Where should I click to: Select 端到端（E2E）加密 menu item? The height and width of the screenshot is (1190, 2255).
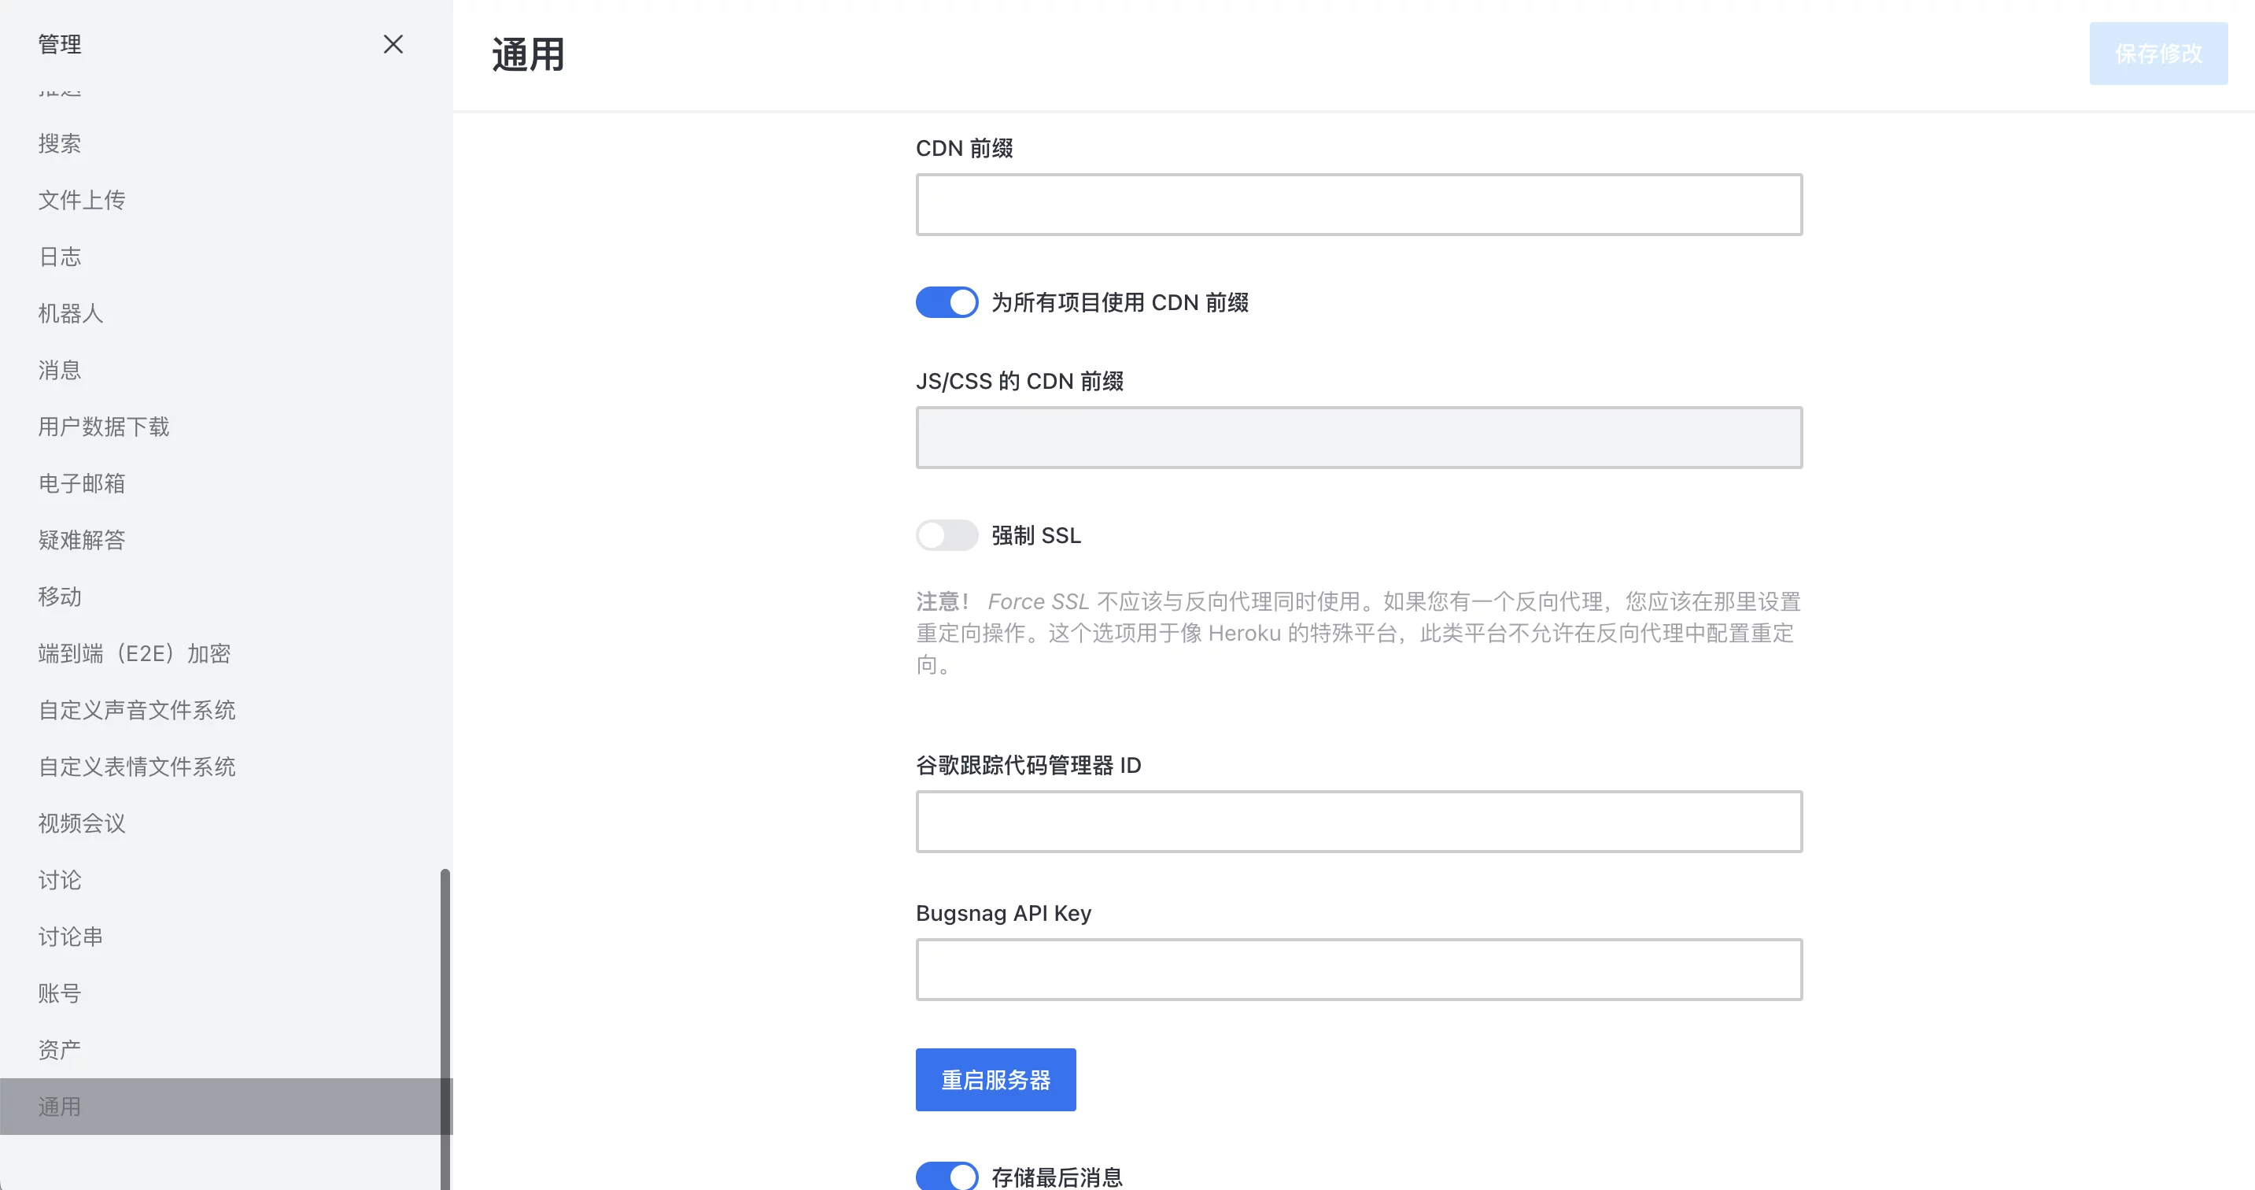pos(134,653)
